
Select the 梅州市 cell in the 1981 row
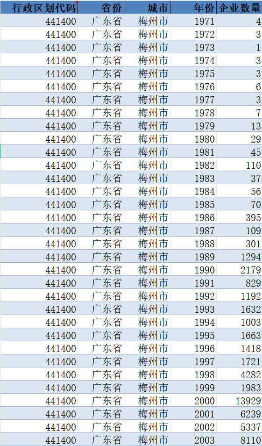point(147,151)
